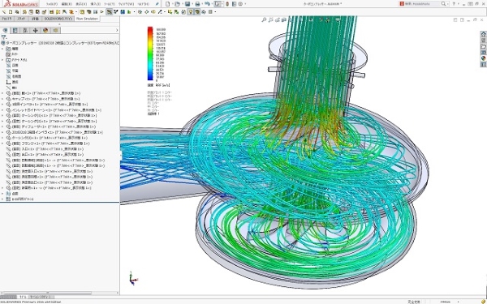Toggle the highlighted light bulb toolbar button
The height and width of the screenshot is (304, 487).
pyautogui.click(x=191, y=12)
